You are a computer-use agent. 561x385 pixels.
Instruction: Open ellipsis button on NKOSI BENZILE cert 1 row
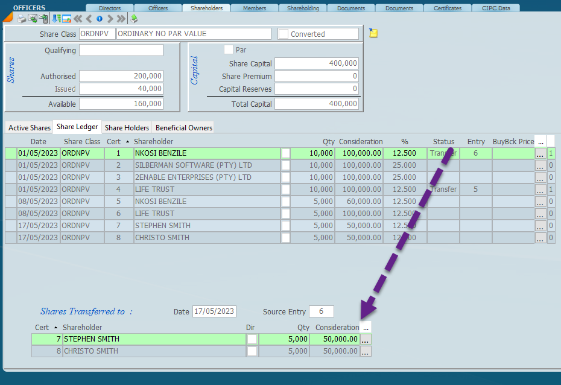click(x=540, y=153)
